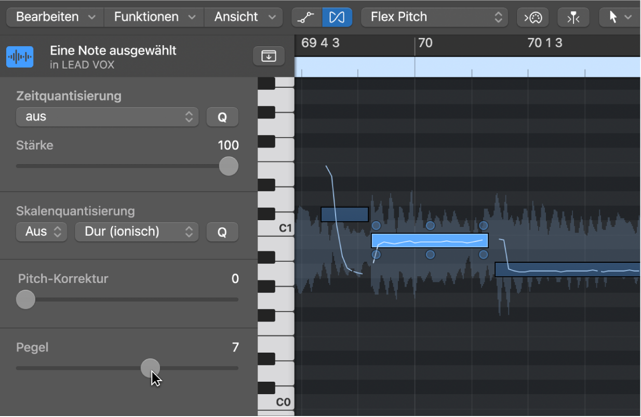Screen dimensions: 641x417
Task: Click the catch playhead icon
Action: (x=573, y=17)
